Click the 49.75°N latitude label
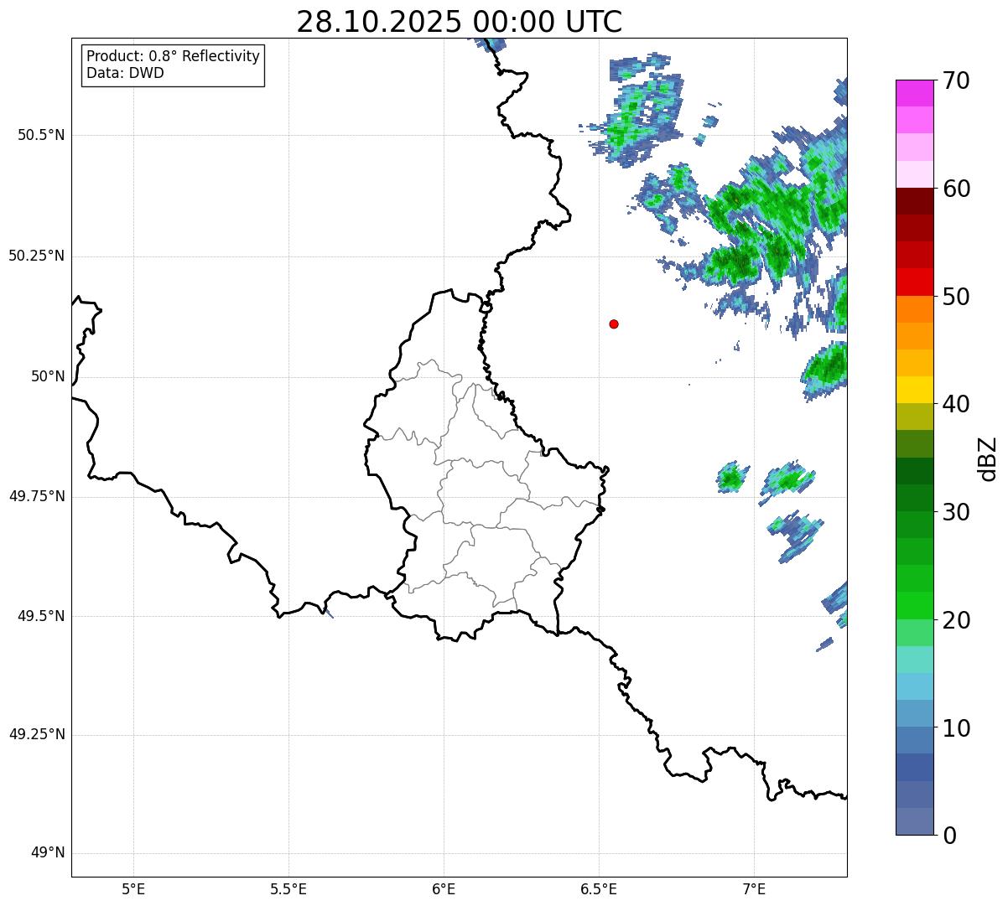This screenshot has height=906, width=1008. 37,496
